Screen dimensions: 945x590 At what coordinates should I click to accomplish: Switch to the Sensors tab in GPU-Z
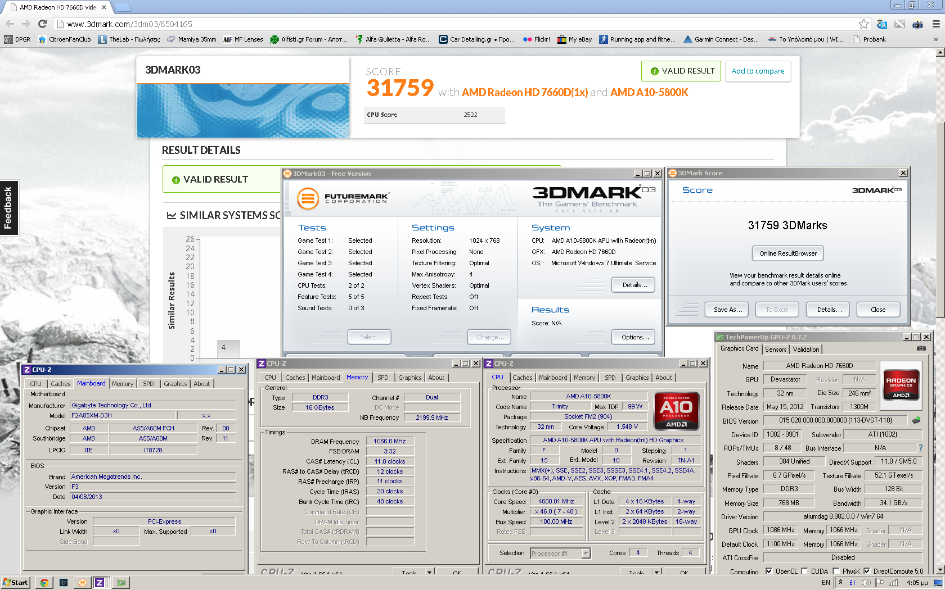click(776, 350)
